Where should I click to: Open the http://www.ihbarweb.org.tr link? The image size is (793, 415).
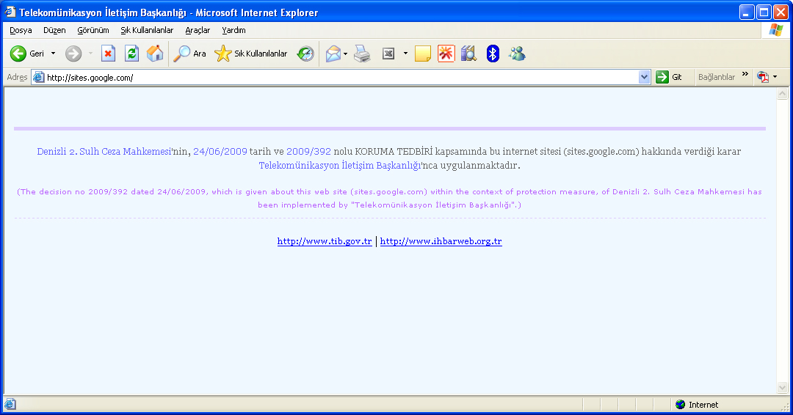(441, 241)
